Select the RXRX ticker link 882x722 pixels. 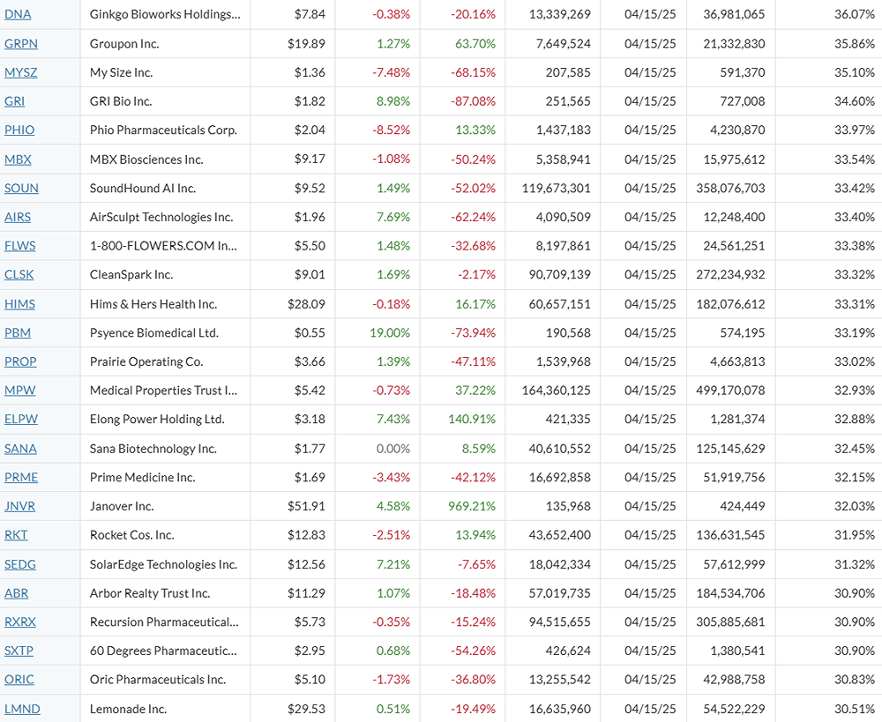(20, 622)
